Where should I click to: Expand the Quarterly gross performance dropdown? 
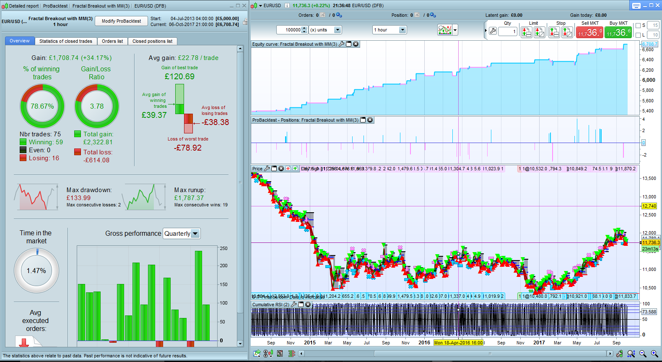pyautogui.click(x=195, y=234)
